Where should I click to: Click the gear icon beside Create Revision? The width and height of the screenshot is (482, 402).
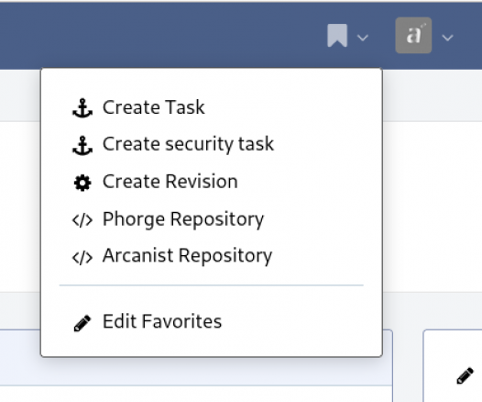(82, 183)
